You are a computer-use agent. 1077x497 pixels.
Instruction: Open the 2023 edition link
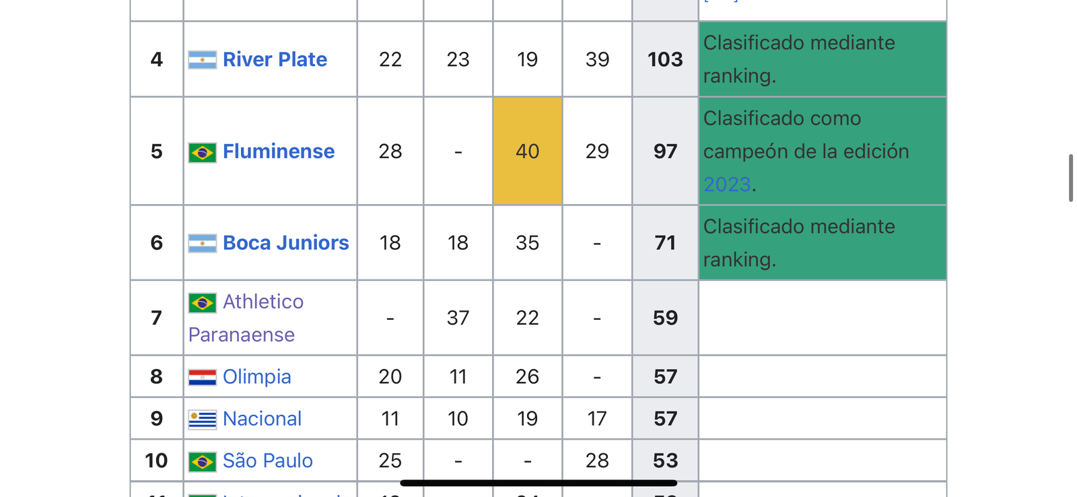(727, 184)
